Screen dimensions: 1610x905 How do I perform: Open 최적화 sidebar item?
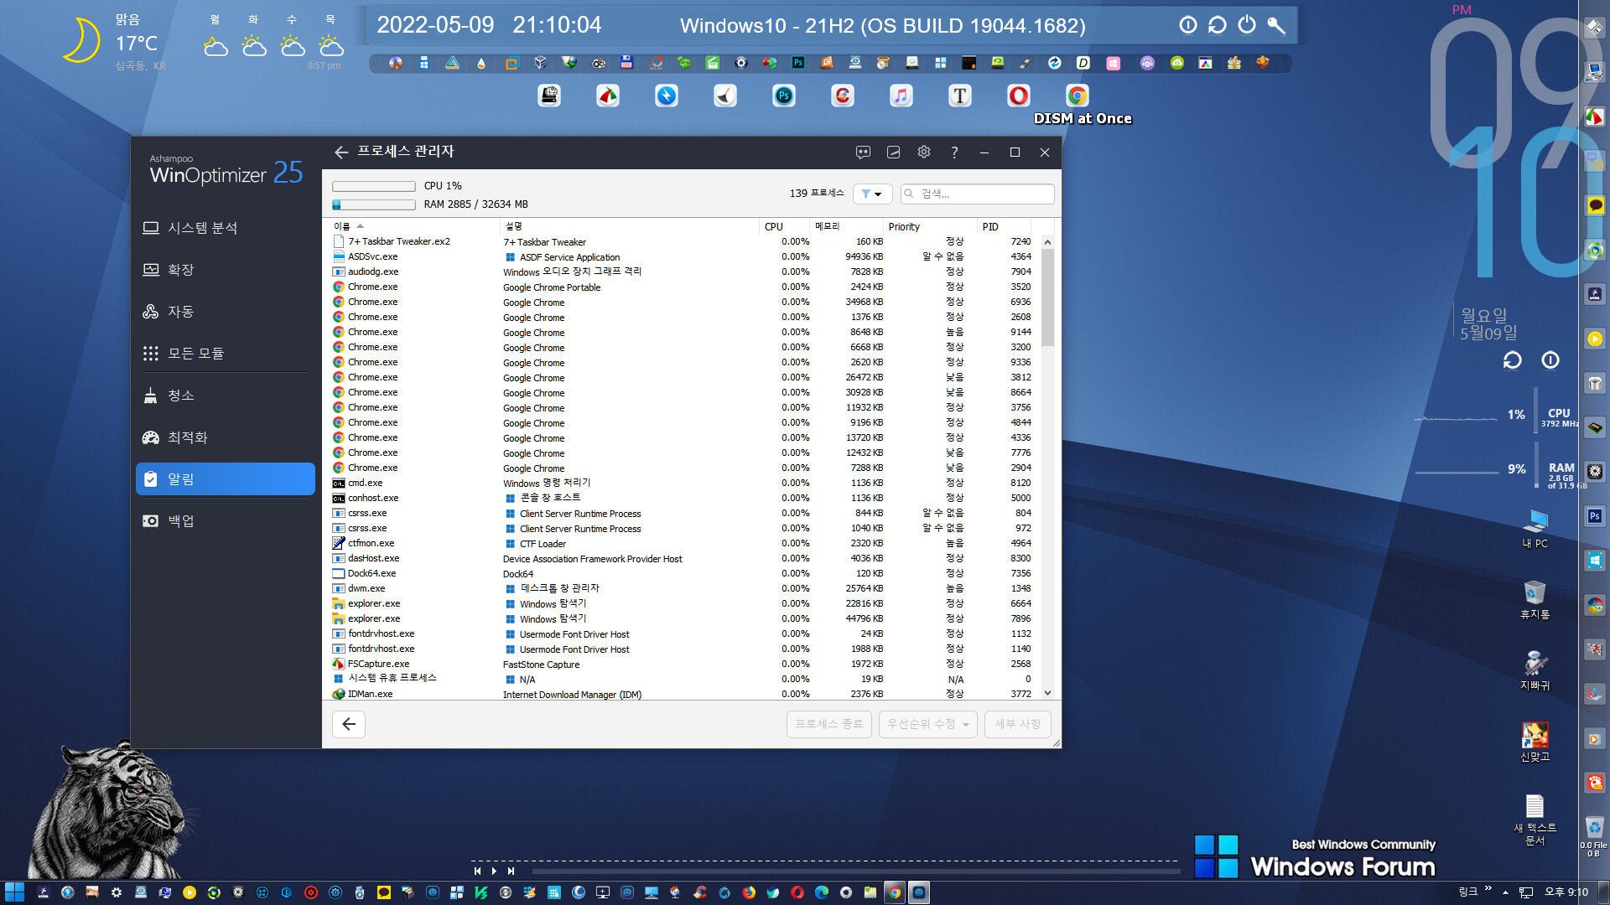click(225, 437)
